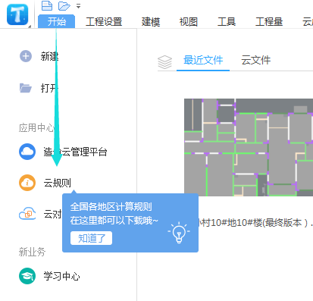Click the blue T application logo

pyautogui.click(x=17, y=14)
